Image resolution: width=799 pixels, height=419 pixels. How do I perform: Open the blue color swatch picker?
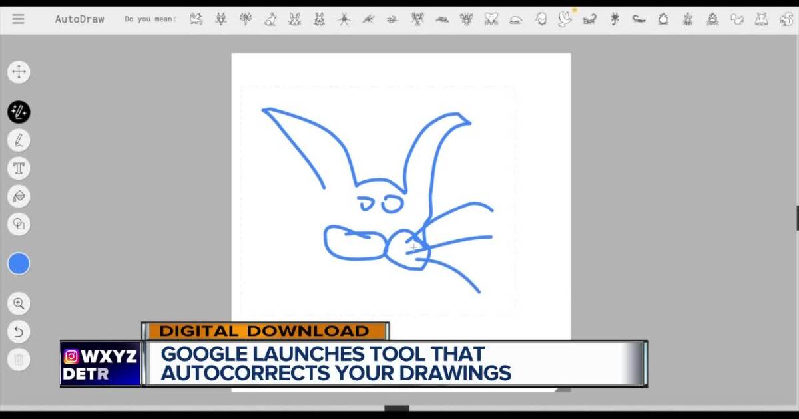19,264
